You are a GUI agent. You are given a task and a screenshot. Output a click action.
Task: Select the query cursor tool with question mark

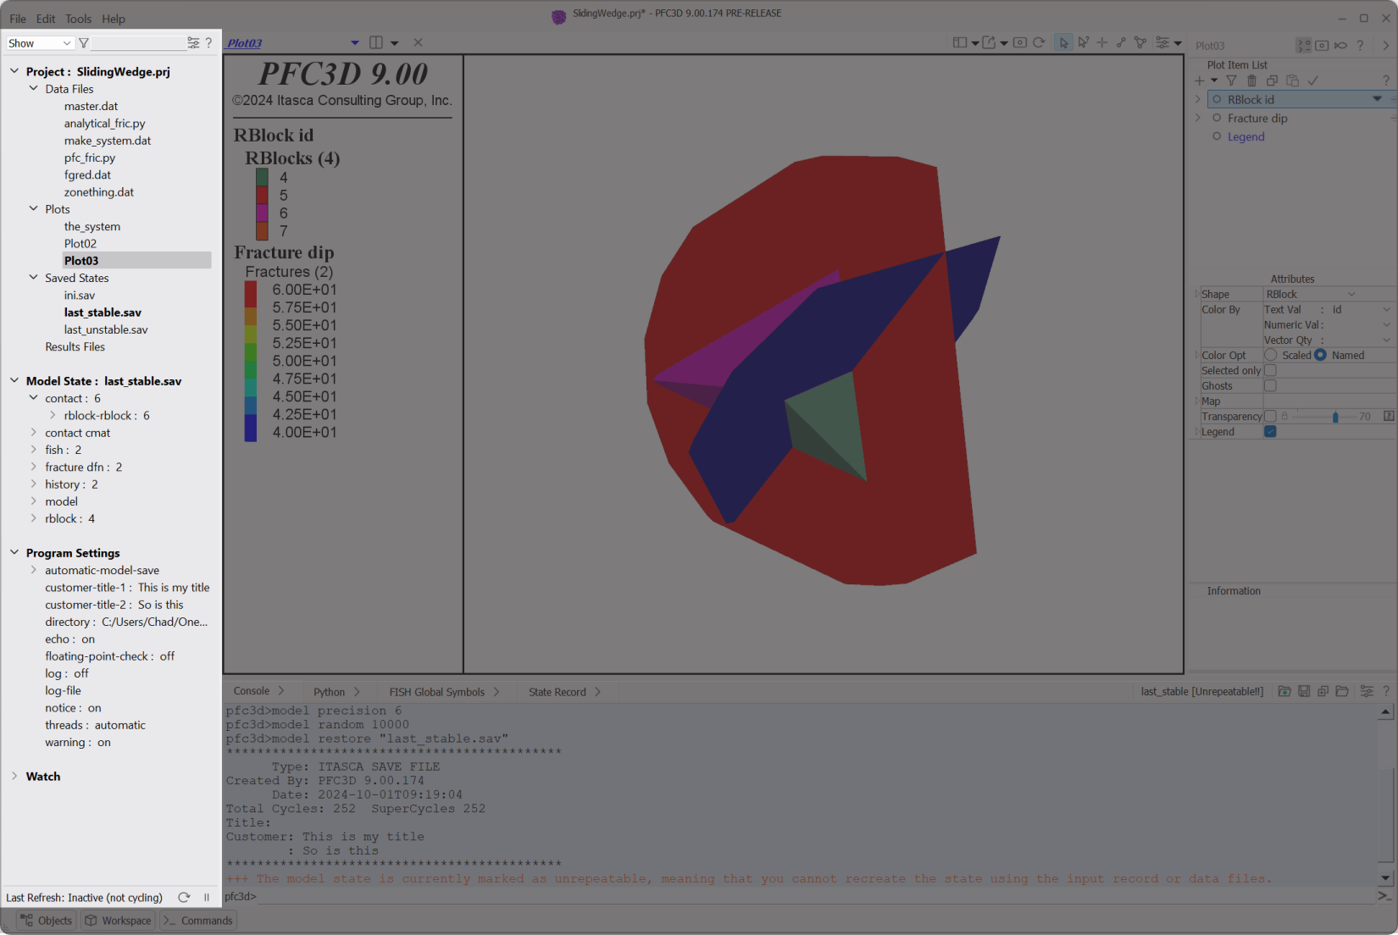click(x=1083, y=42)
